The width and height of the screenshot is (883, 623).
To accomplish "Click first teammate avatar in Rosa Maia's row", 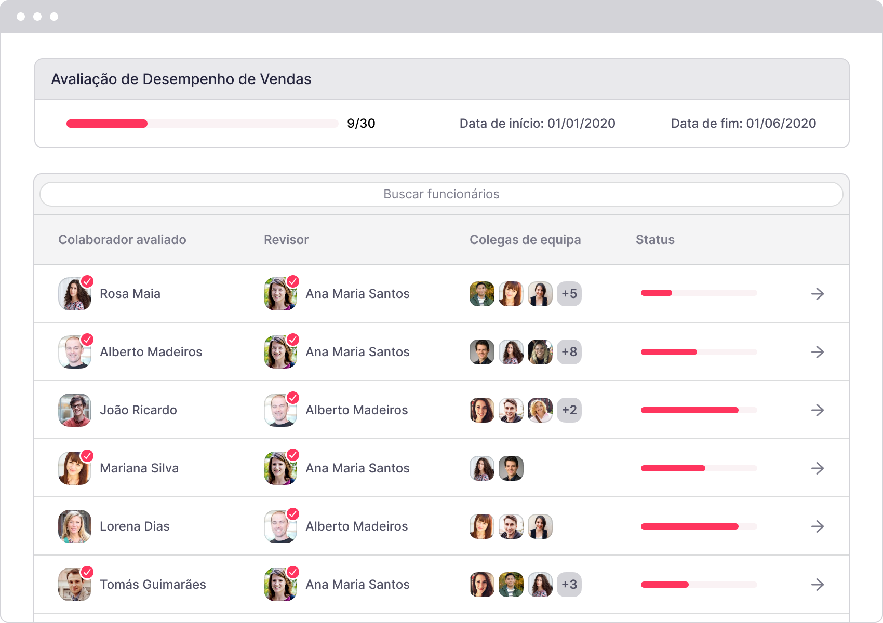I will (x=482, y=294).
